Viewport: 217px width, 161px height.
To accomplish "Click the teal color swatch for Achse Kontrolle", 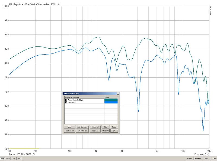I will click(111, 100).
